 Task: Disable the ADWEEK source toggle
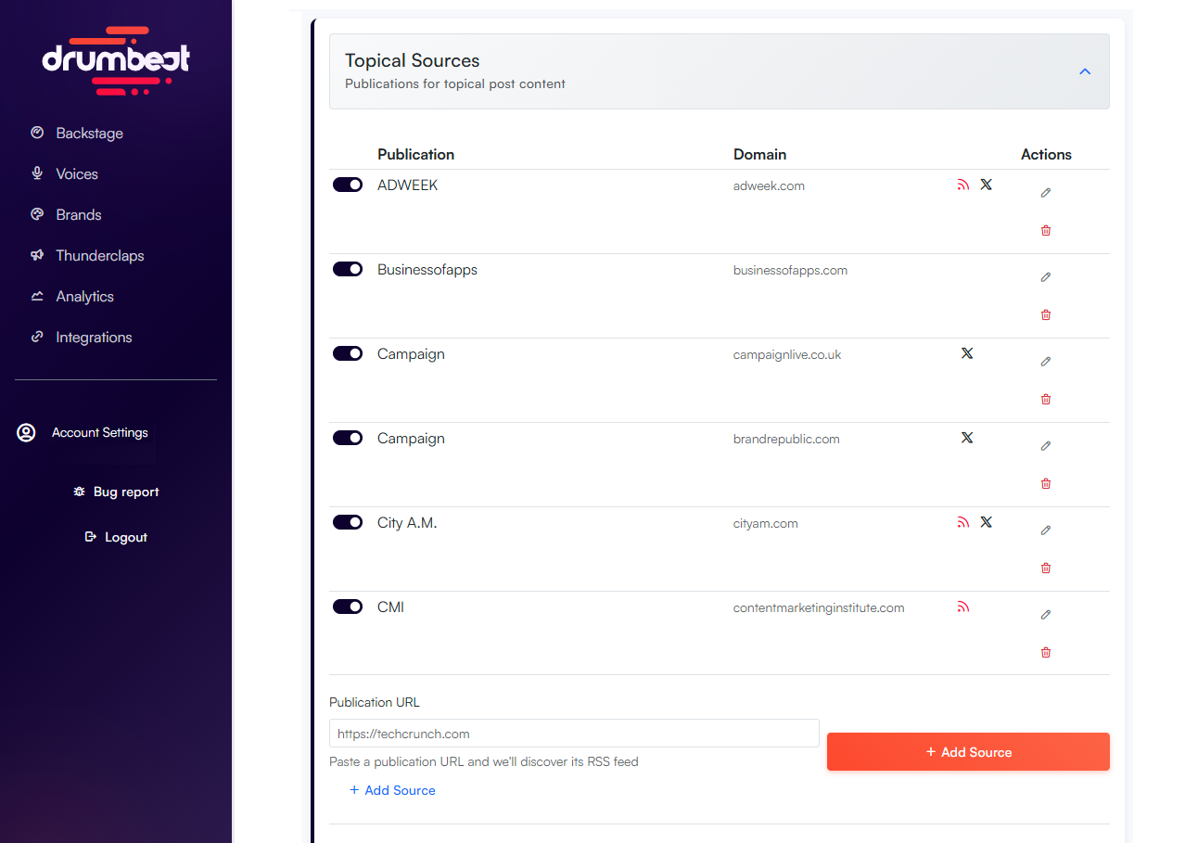[348, 185]
